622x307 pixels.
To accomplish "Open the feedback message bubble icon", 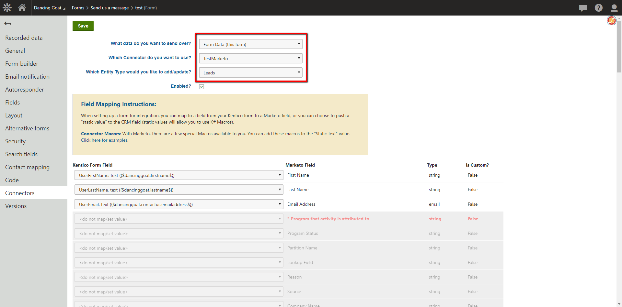I will click(x=583, y=7).
